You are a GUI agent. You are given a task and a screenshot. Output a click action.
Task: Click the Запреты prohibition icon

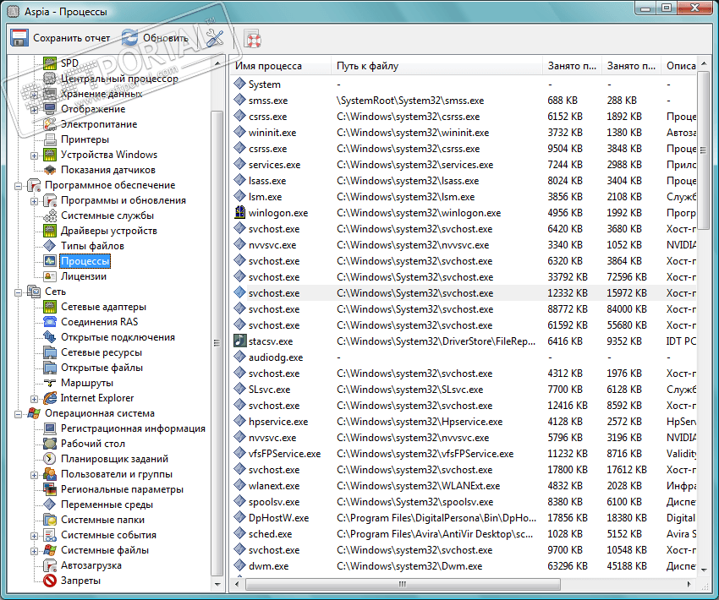(x=50, y=581)
